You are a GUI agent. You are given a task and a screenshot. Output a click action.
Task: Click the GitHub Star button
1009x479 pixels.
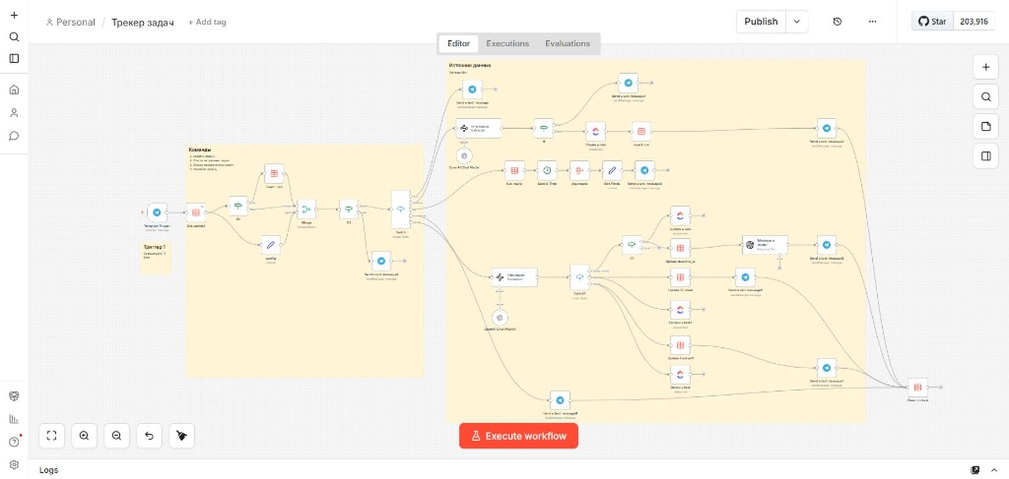932,21
